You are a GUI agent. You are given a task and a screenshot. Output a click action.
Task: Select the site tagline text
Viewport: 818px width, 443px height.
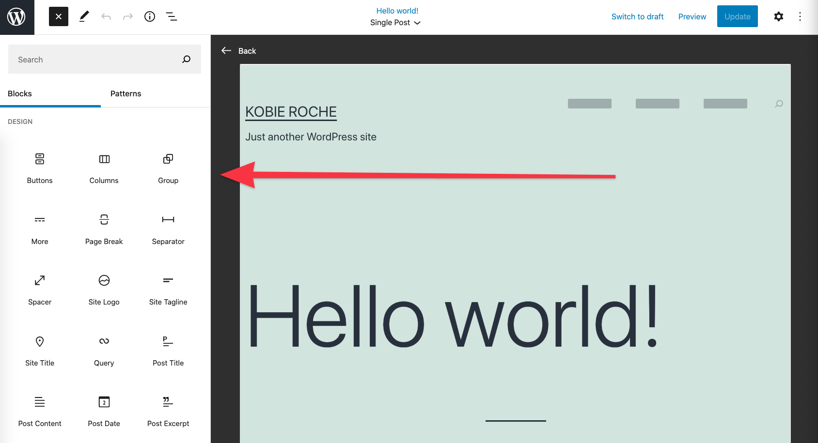311,137
